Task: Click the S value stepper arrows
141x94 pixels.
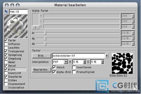Action: tap(102, 62)
